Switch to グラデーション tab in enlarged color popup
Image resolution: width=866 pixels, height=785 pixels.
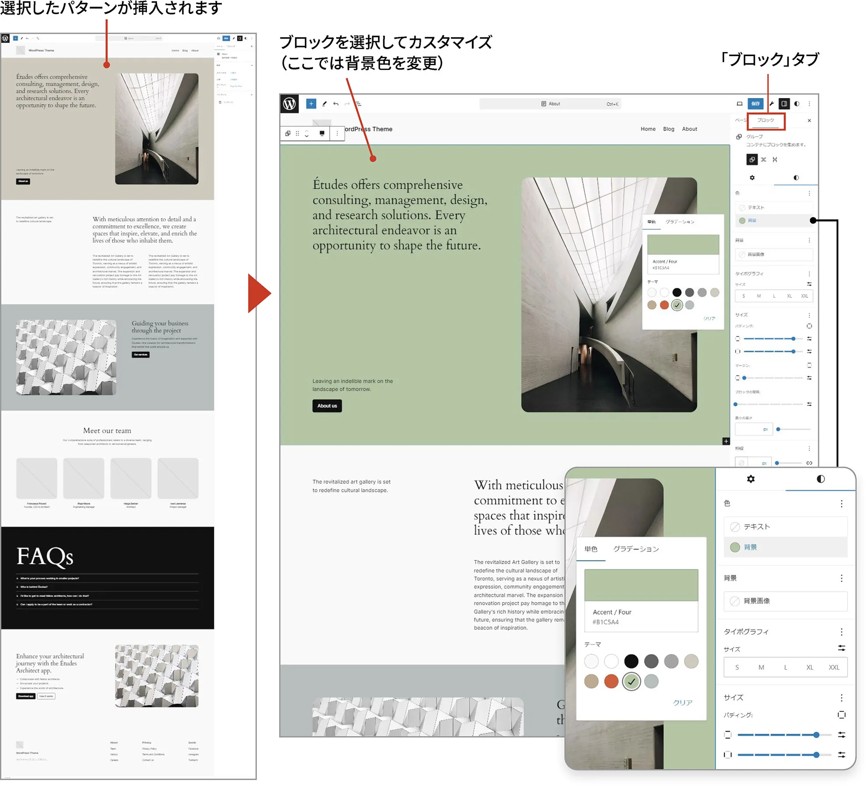(x=636, y=549)
